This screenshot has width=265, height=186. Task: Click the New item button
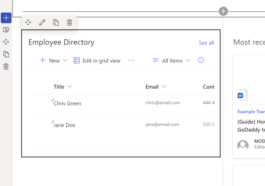pos(54,60)
